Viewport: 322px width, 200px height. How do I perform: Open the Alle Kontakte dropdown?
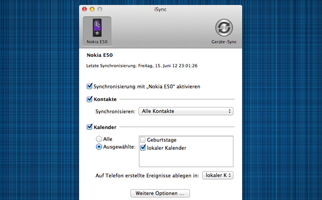pos(186,111)
